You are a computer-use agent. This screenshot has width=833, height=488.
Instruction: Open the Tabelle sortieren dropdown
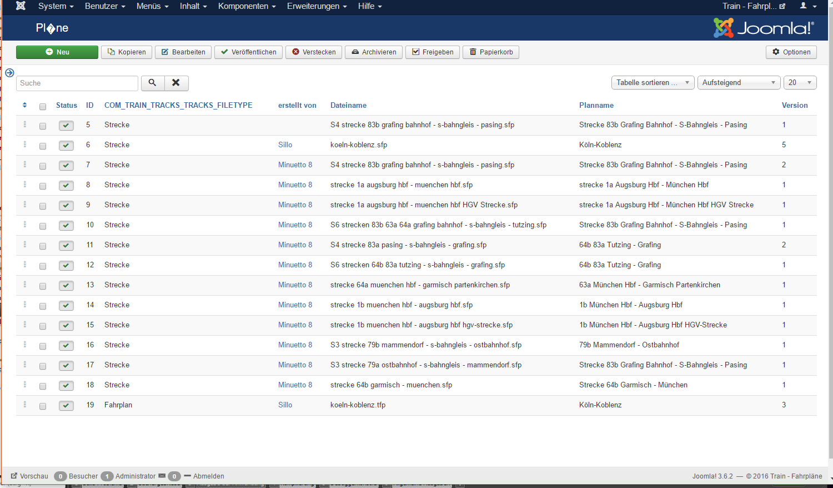tap(653, 83)
